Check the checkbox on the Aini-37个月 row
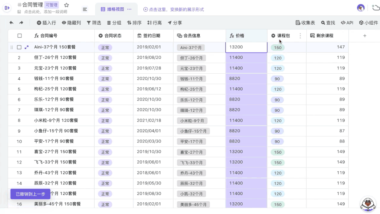The width and height of the screenshot is (380, 214). (20, 47)
